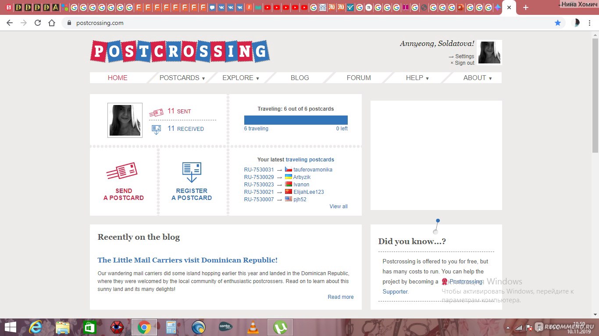The width and height of the screenshot is (599, 336).
Task: Open postcard RU-7530031
Action: 259,169
